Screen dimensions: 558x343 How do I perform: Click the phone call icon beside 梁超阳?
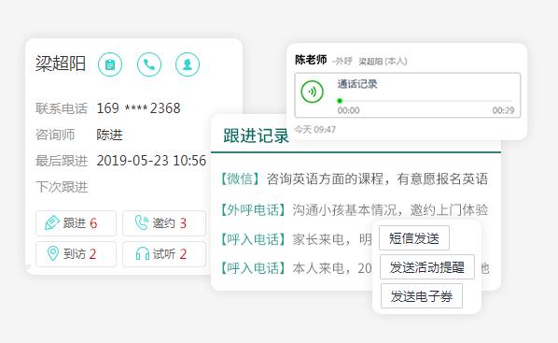tap(149, 64)
